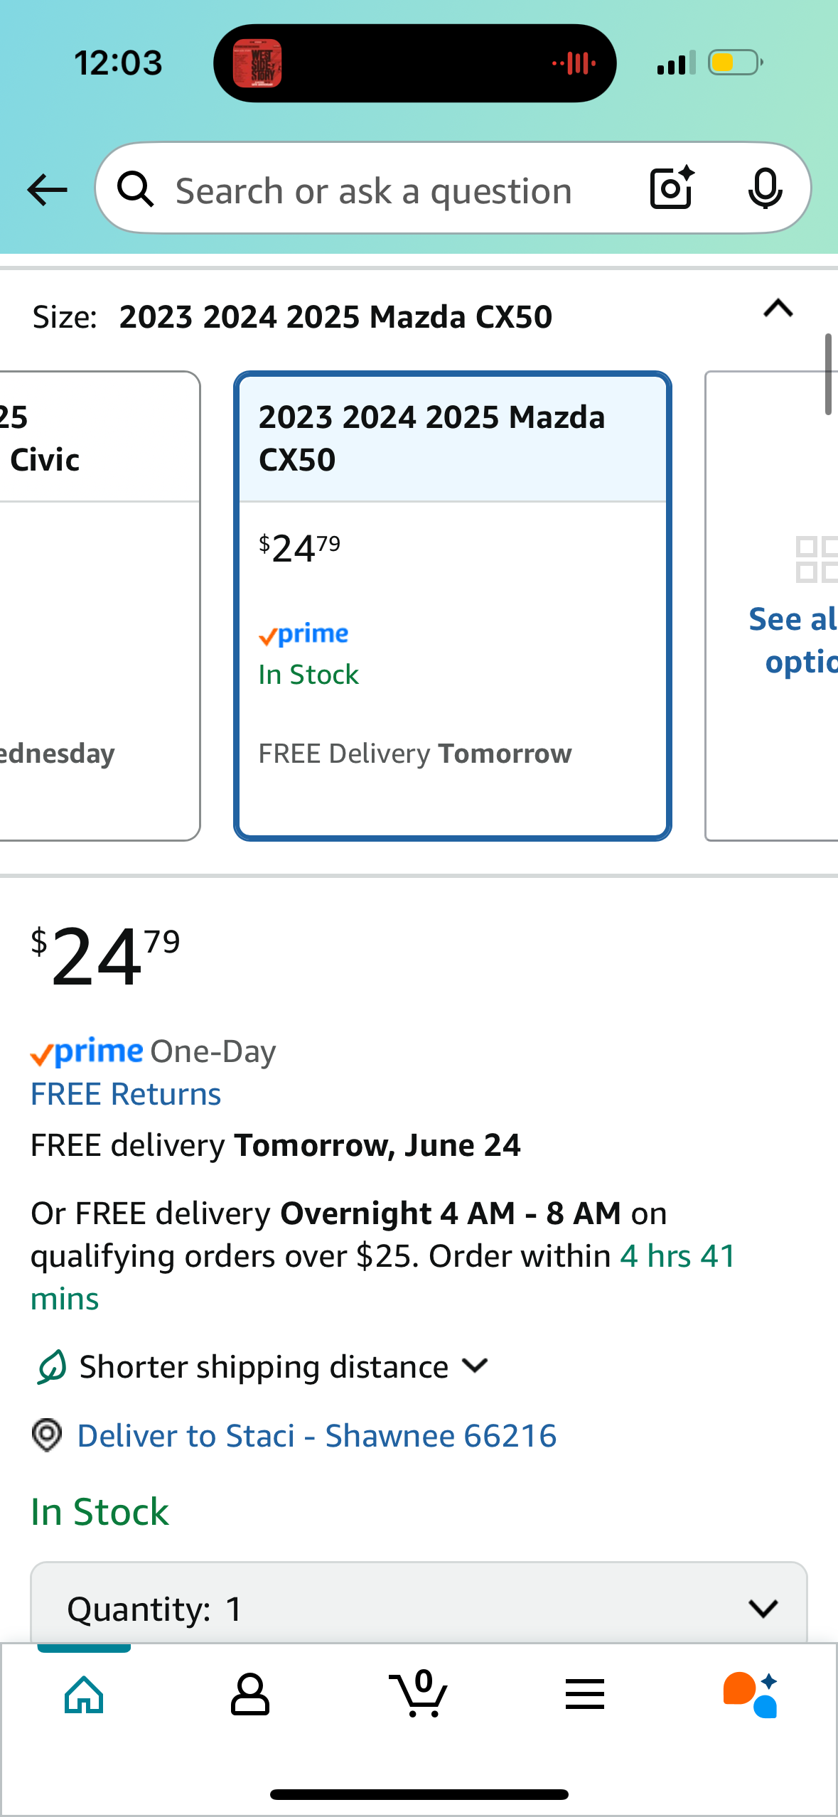
Task: Tap the back arrow icon
Action: tap(47, 190)
